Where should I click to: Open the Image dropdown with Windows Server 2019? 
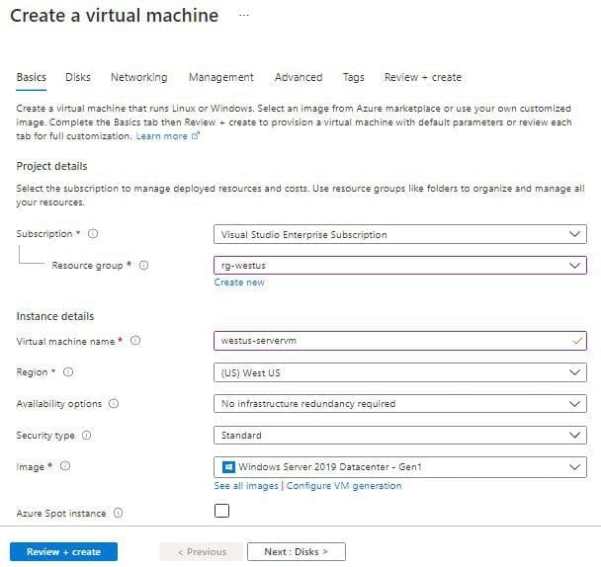pyautogui.click(x=399, y=467)
